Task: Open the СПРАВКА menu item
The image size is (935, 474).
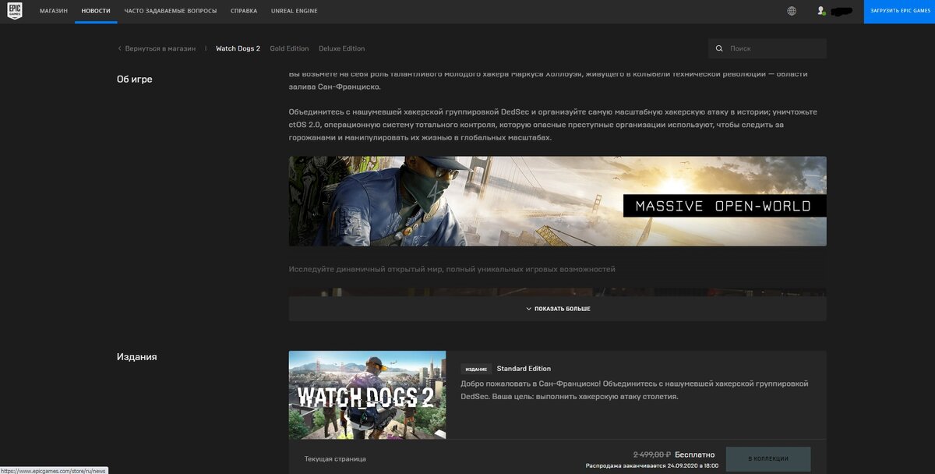Action: [x=244, y=11]
